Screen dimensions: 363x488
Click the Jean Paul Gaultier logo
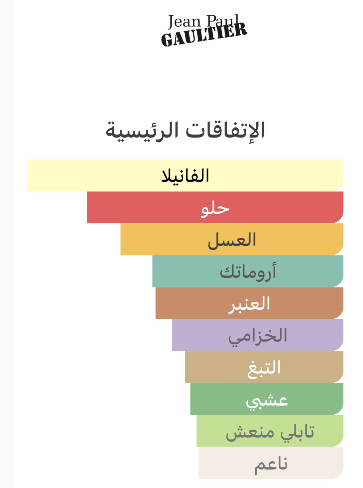tap(204, 30)
